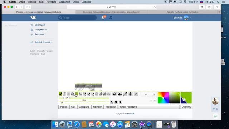Undo the last drawing action

click(x=146, y=95)
